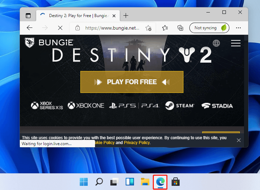The width and height of the screenshot is (260, 190).
Task: Click the PS4 logo
Action: coord(150,105)
